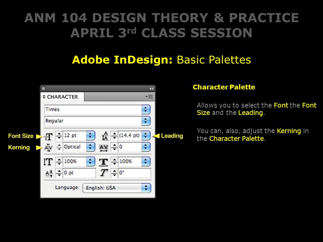
Task: Open the Regular font style dropdown
Action: 146,121
